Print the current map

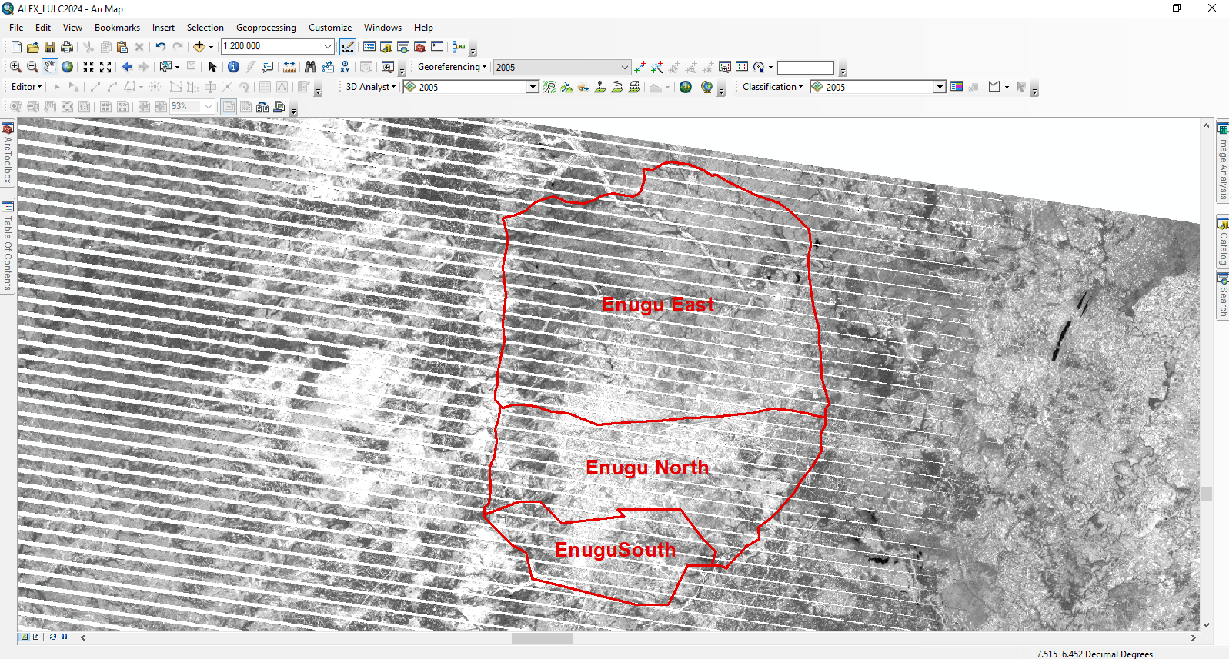[x=67, y=47]
